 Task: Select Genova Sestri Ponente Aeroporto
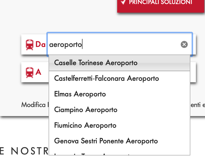[x=106, y=141]
